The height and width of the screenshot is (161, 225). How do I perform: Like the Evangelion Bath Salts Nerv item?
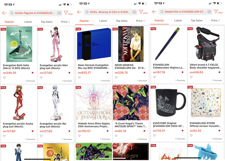pyautogui.click(x=4, y=78)
